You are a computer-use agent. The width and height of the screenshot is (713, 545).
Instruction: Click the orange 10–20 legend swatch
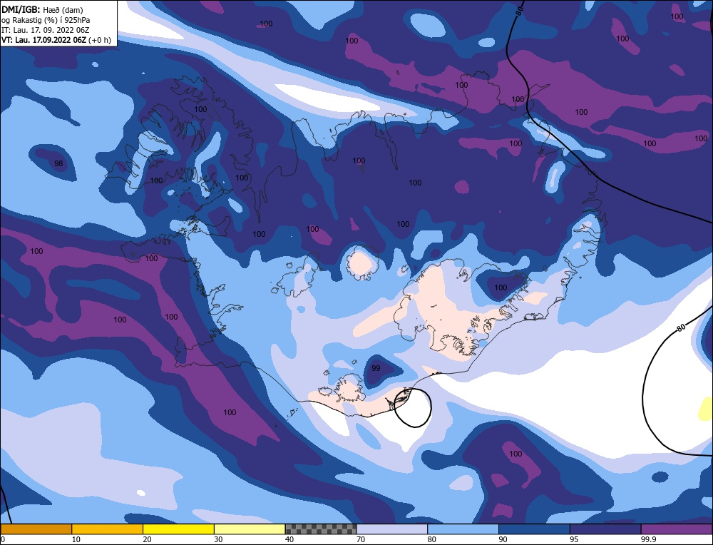coord(108,529)
